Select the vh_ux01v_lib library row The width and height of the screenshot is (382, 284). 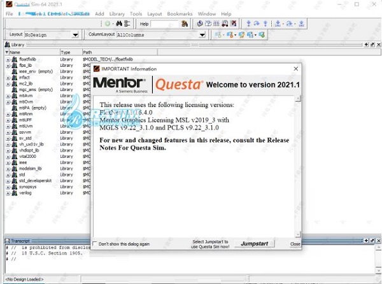(x=31, y=144)
